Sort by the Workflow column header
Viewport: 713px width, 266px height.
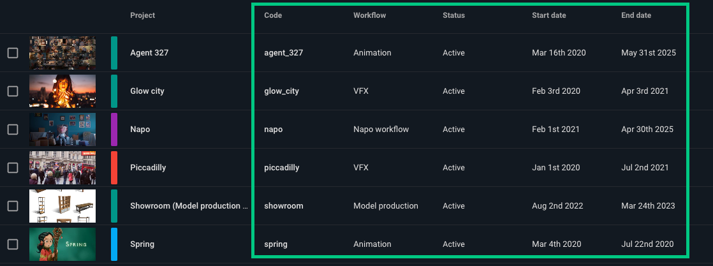point(370,15)
